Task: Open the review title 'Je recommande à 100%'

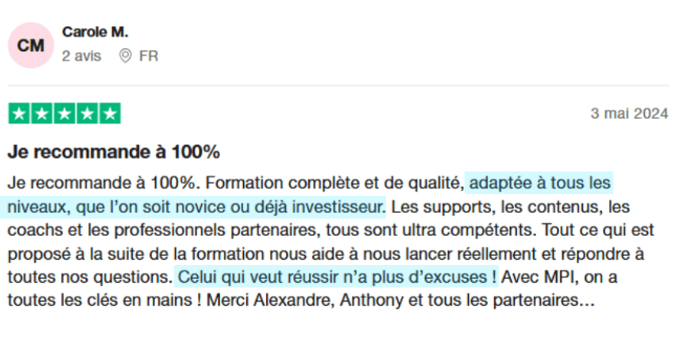Action: pyautogui.click(x=114, y=152)
